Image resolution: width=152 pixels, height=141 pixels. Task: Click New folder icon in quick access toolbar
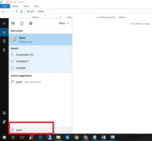click(x=11, y=2)
